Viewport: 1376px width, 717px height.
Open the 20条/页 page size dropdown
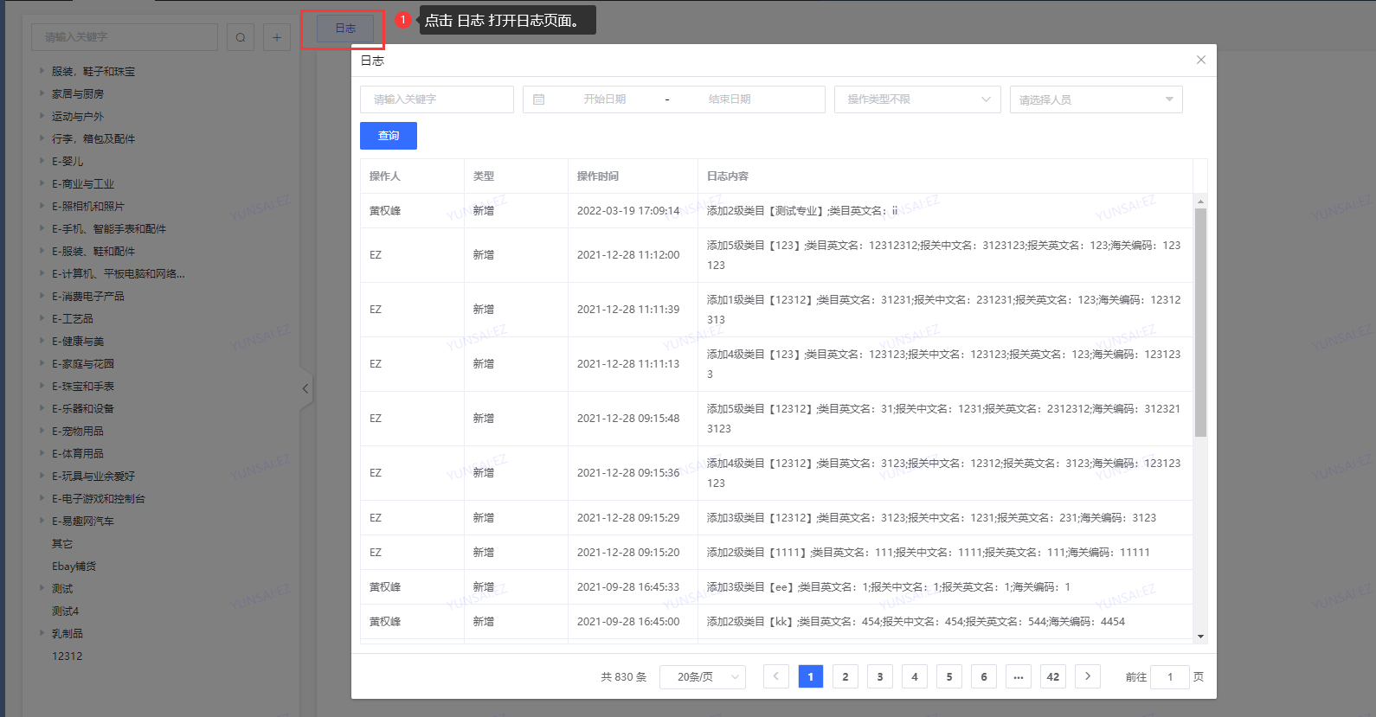702,676
